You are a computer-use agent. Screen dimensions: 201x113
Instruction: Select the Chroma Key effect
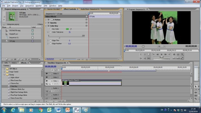tap(15, 83)
